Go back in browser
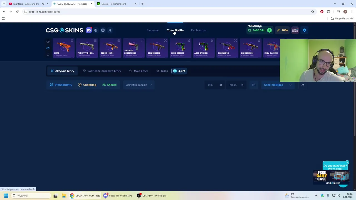Screen dimensions: 356x200 coord(4,12)
